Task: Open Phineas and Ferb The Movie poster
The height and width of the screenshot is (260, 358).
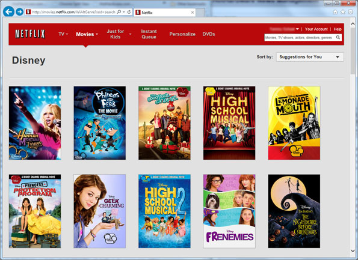Action: click(x=99, y=123)
